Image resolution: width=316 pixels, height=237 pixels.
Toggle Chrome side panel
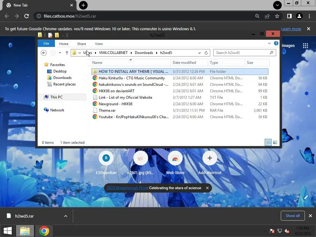click(289, 16)
